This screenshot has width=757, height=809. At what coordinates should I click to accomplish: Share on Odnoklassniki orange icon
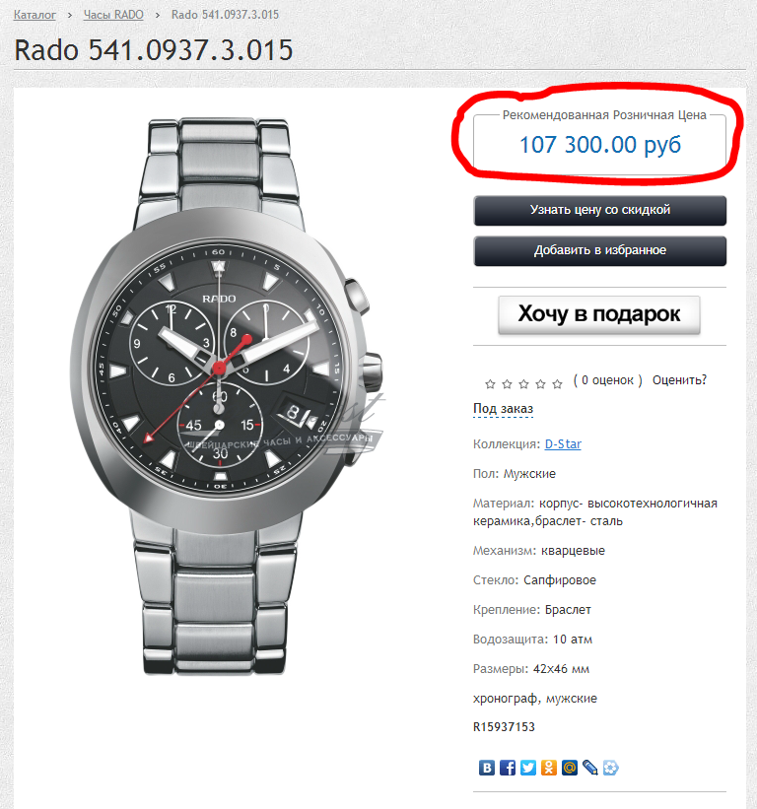tap(548, 768)
